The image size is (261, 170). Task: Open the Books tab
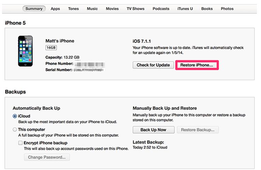pyautogui.click(x=207, y=9)
